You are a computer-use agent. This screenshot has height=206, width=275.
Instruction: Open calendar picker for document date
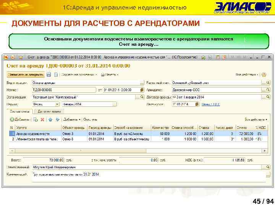point(142,90)
